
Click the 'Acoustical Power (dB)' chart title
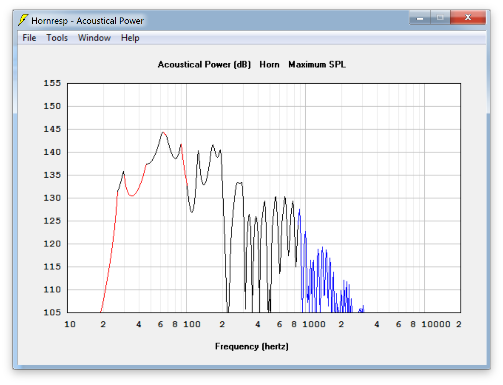(x=204, y=64)
